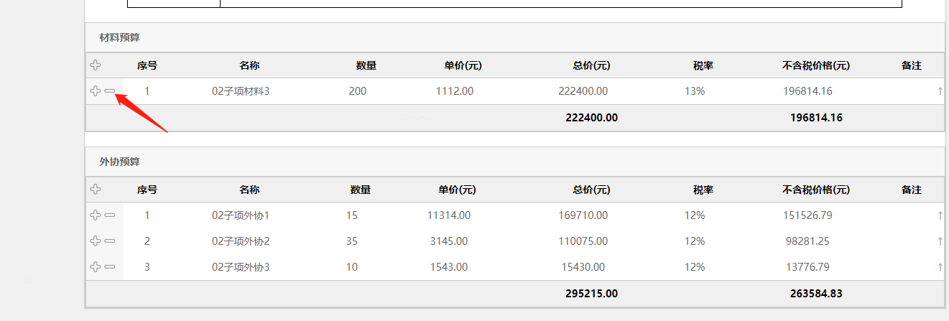Delete the 02子项外协3 row using minus icon
Screen dimensions: 949x321
(110, 266)
